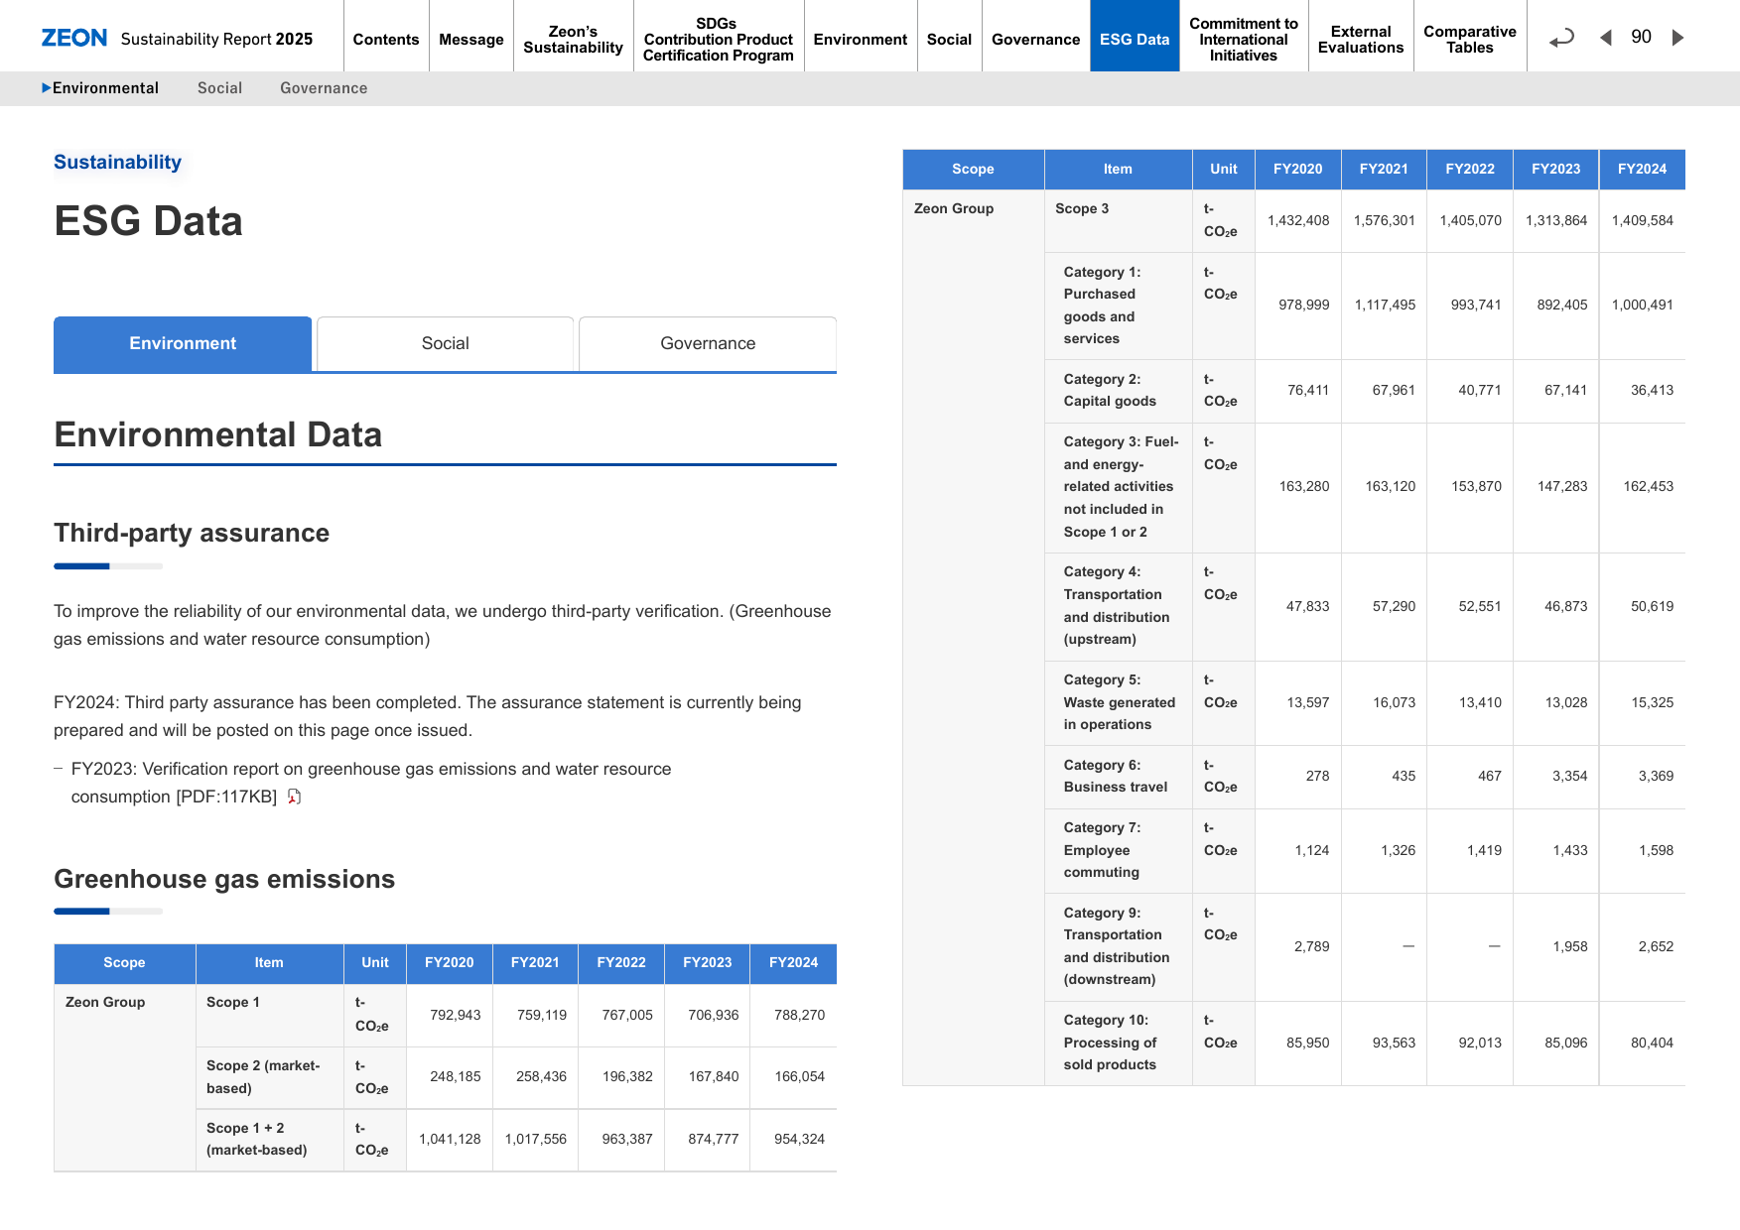Screen dimensions: 1740x1230
Task: Click Category 7: Employee commuting label
Action: (x=1102, y=850)
